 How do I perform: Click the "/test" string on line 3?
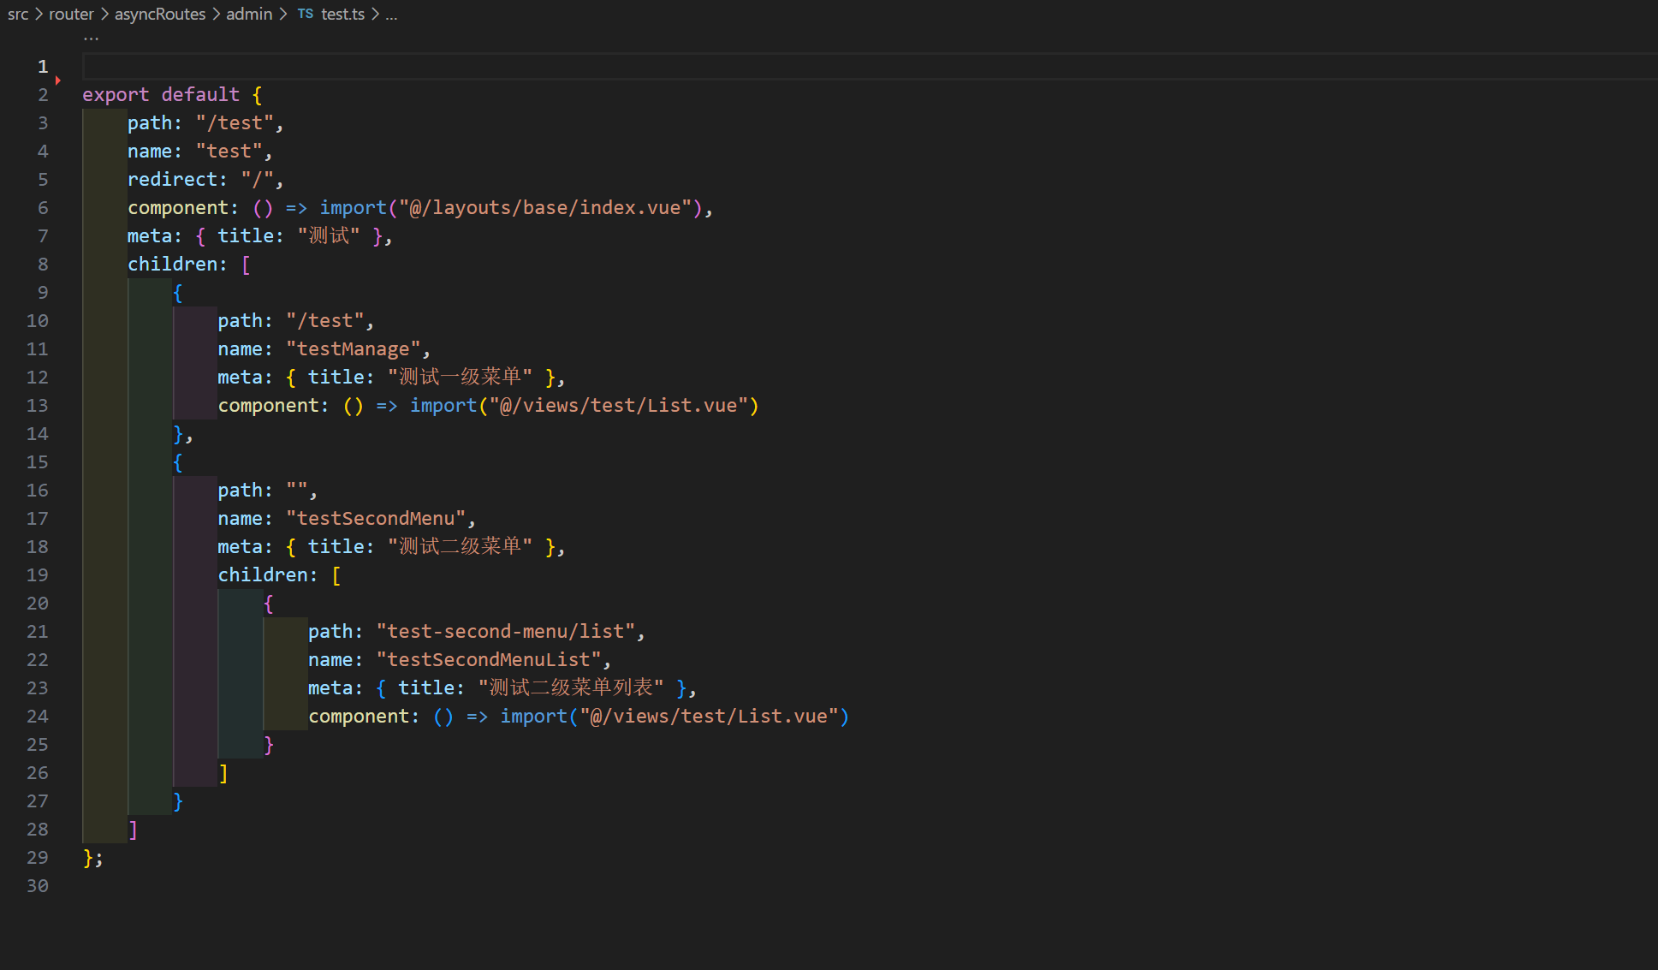coord(235,122)
